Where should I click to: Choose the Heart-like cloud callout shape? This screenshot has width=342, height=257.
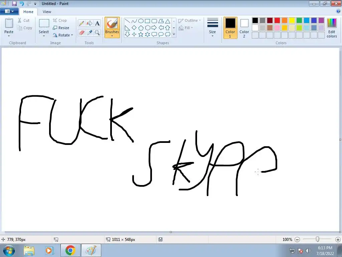pos(168,34)
